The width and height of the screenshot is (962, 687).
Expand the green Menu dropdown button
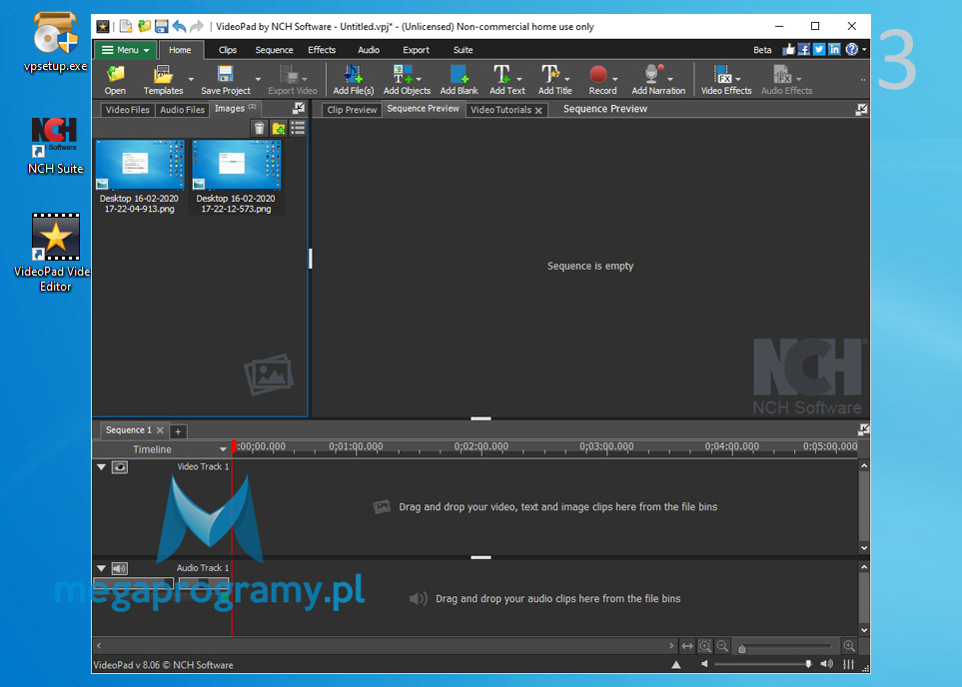pos(125,50)
